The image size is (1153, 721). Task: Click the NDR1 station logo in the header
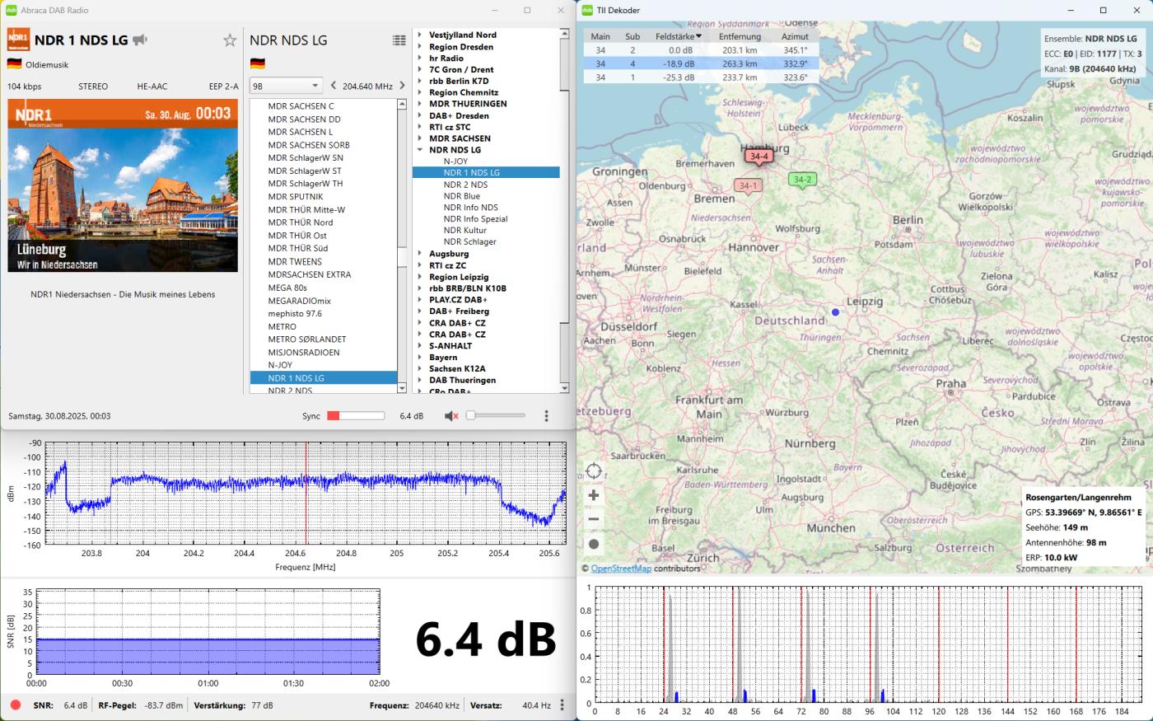coord(18,40)
